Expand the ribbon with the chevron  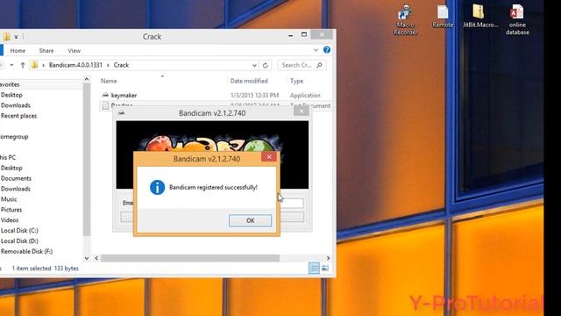tap(316, 50)
